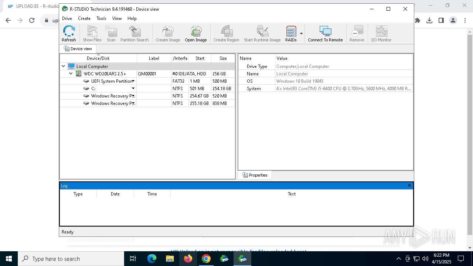Click the Refresh toolbar icon

click(69, 34)
